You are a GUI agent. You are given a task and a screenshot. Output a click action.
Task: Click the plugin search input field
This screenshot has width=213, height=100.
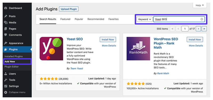(x=179, y=19)
